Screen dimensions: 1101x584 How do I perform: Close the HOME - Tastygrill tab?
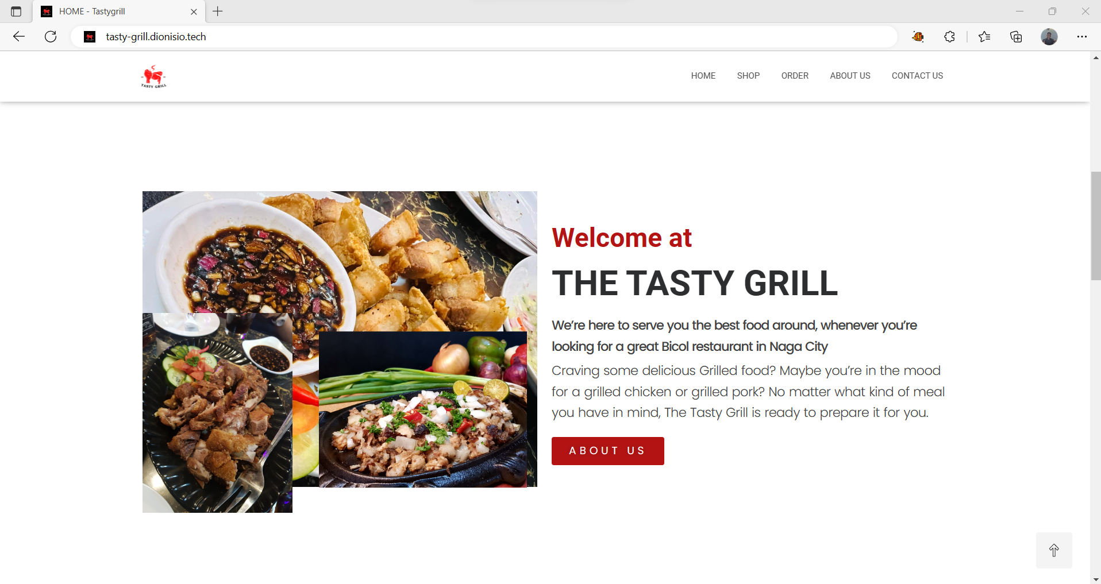point(194,11)
